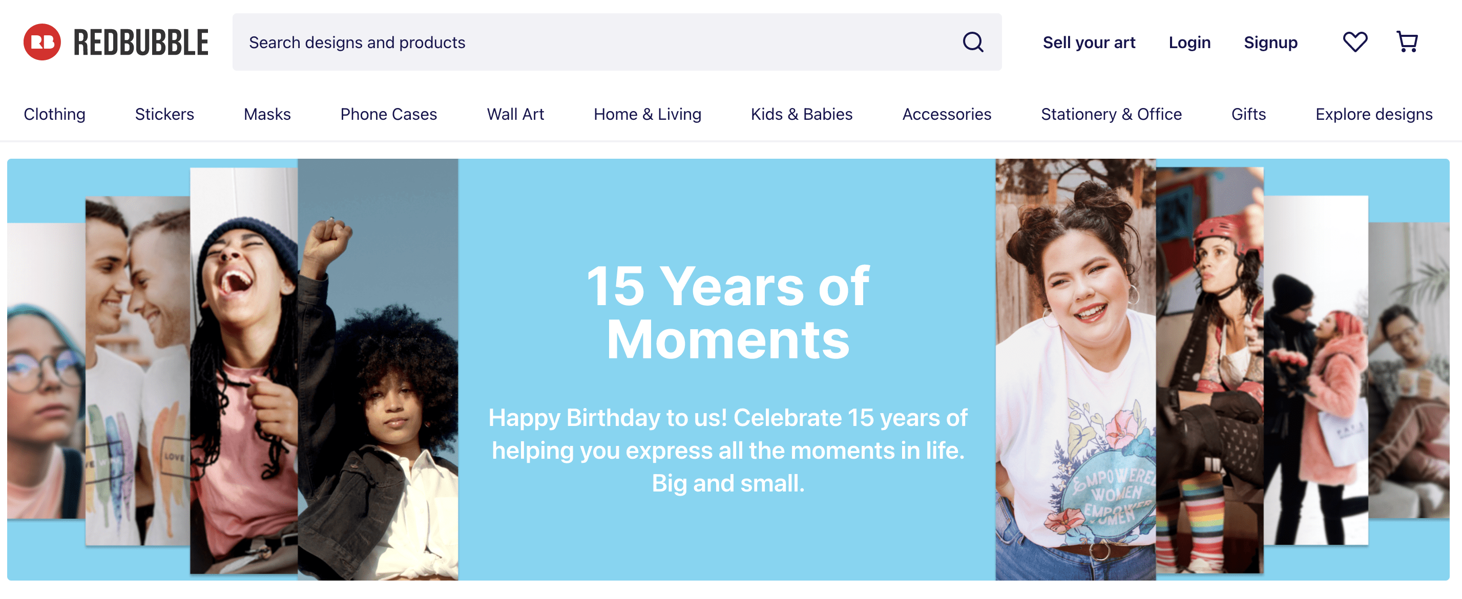Viewport: 1462px width, 599px height.
Task: Click the Login link
Action: click(1189, 42)
